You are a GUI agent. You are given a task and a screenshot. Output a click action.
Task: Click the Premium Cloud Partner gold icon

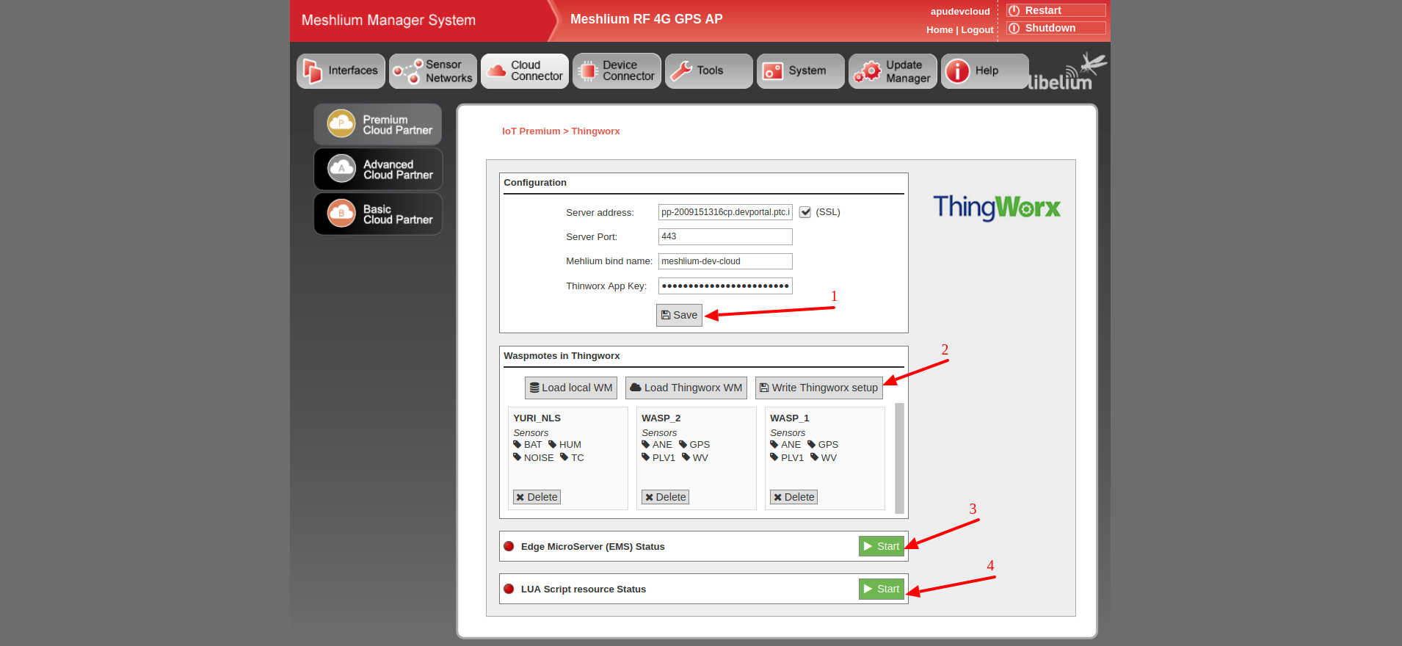[x=341, y=123]
